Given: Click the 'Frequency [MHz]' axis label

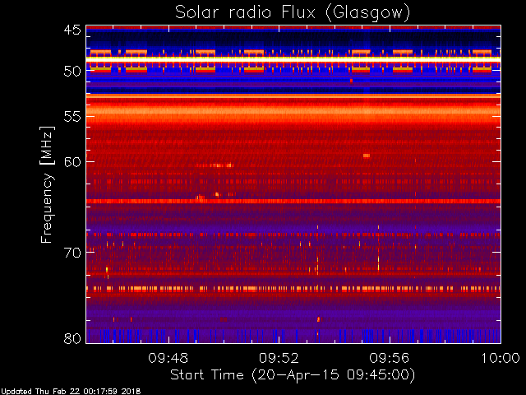Looking at the screenshot, I should tap(47, 184).
